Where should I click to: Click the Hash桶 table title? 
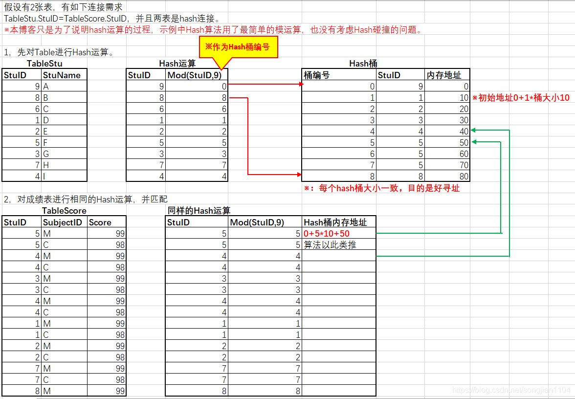(x=365, y=64)
